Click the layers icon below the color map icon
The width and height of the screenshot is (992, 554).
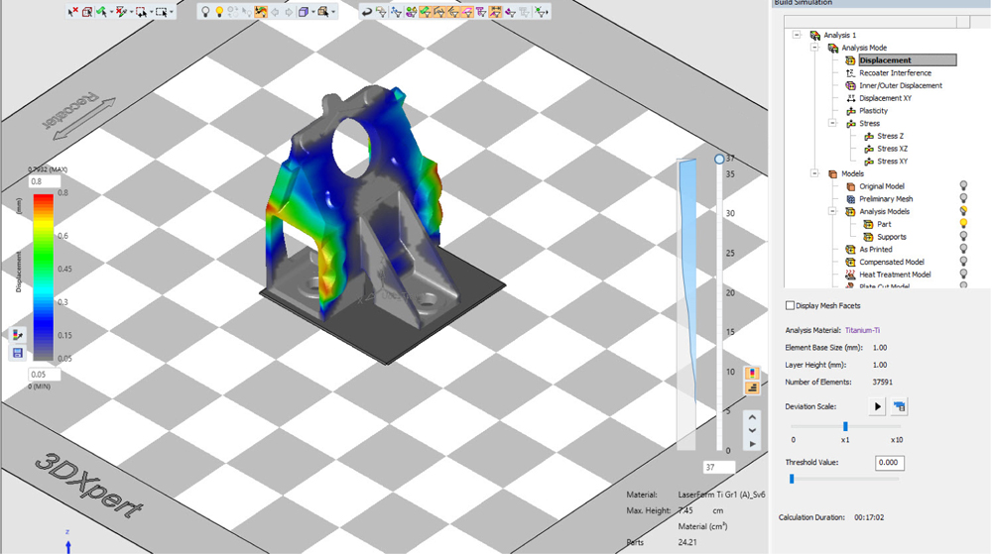[x=752, y=388]
